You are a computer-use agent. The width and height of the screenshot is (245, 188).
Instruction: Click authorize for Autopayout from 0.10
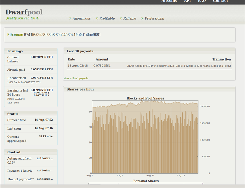pos(45,158)
